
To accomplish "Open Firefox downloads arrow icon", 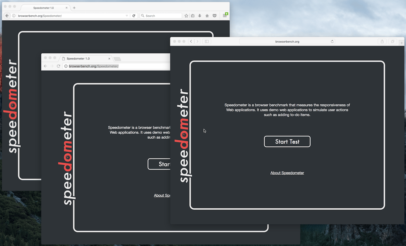I will point(200,16).
